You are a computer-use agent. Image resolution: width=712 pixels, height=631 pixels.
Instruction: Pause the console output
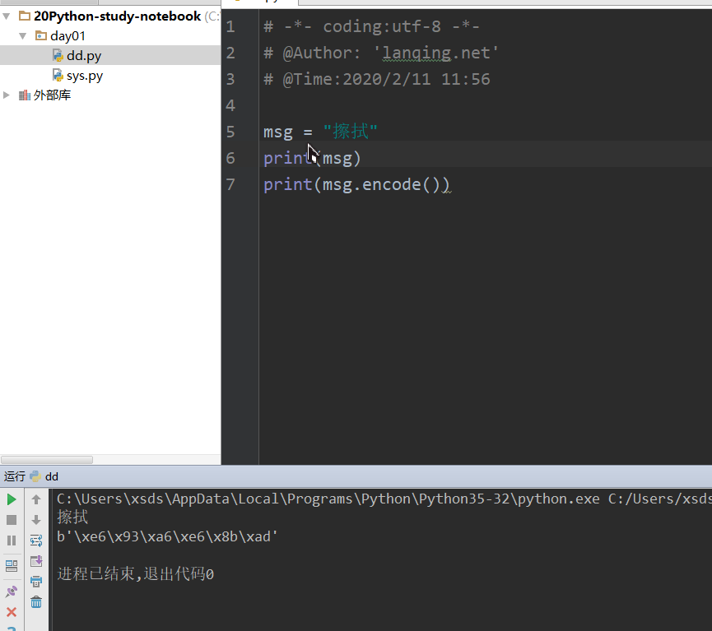click(12, 541)
